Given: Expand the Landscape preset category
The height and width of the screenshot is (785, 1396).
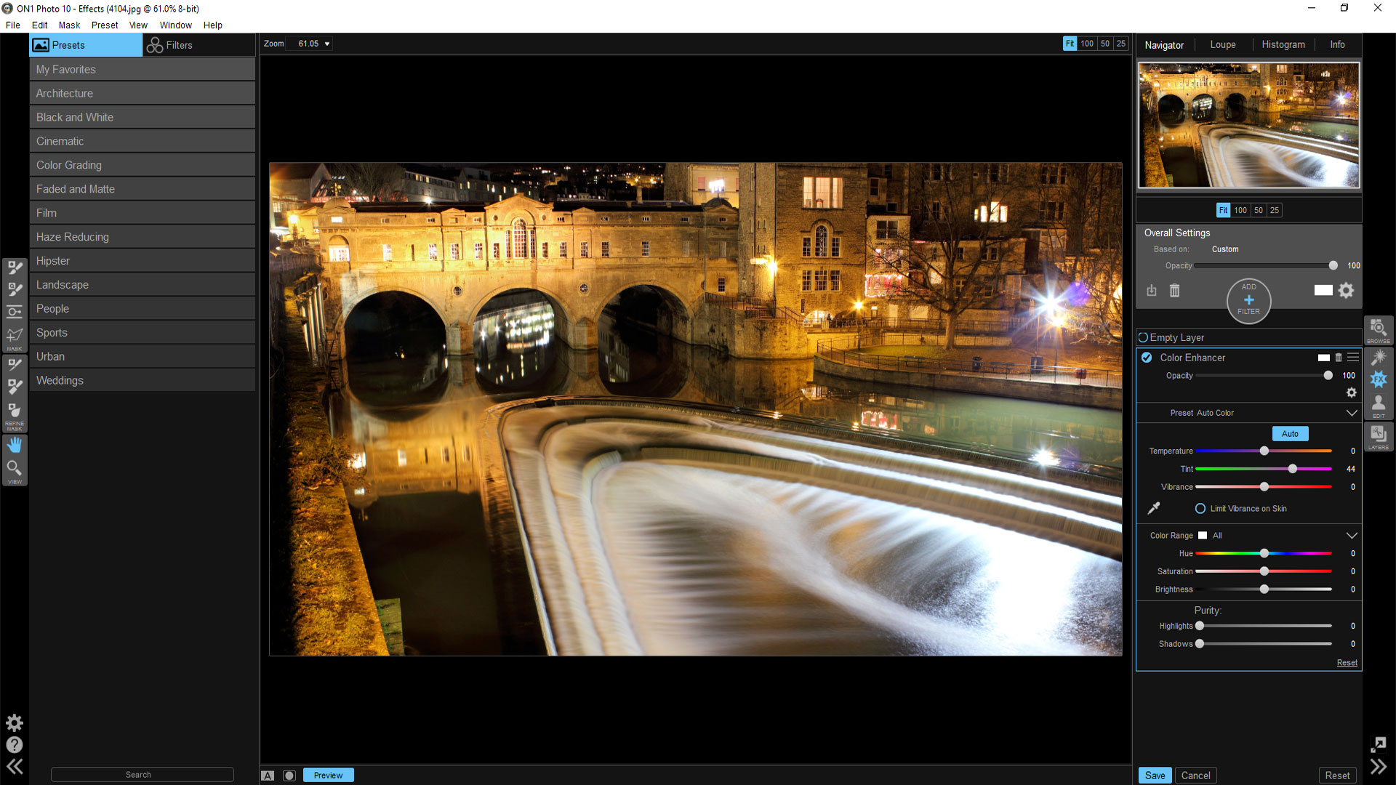Looking at the screenshot, I should pyautogui.click(x=143, y=285).
